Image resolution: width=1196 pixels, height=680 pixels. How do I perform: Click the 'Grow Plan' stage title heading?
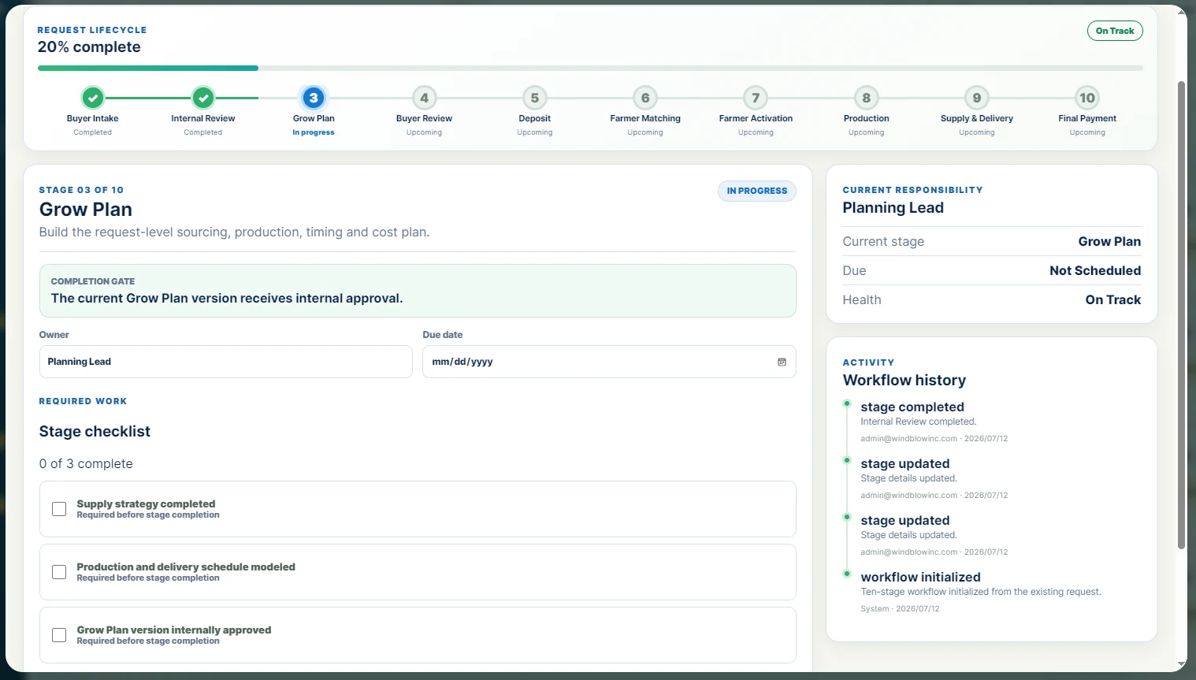86,209
